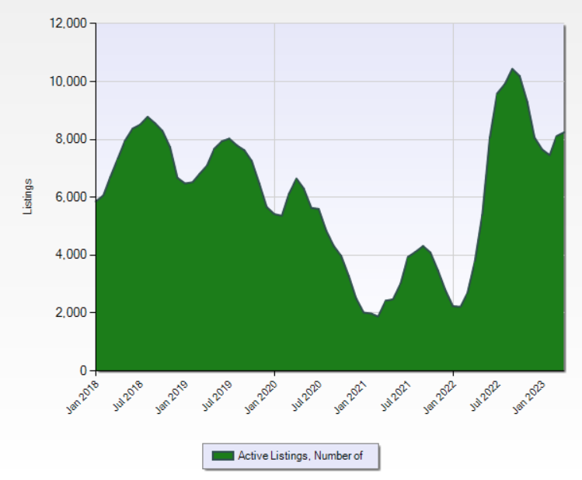The width and height of the screenshot is (582, 480).
Task: Click the 10,000 y-axis tick label
Action: coord(68,82)
